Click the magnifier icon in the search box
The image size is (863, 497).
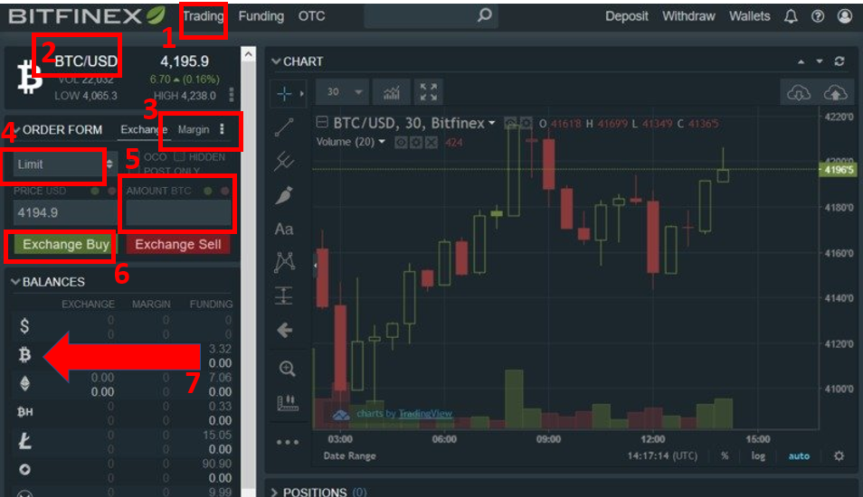pyautogui.click(x=484, y=14)
